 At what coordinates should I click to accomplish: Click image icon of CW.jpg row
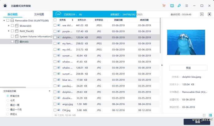[x=59, y=110]
